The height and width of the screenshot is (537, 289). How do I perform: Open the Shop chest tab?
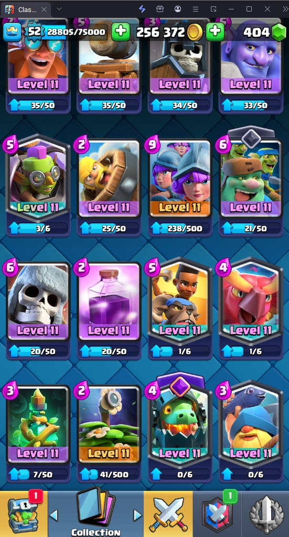(x=24, y=514)
